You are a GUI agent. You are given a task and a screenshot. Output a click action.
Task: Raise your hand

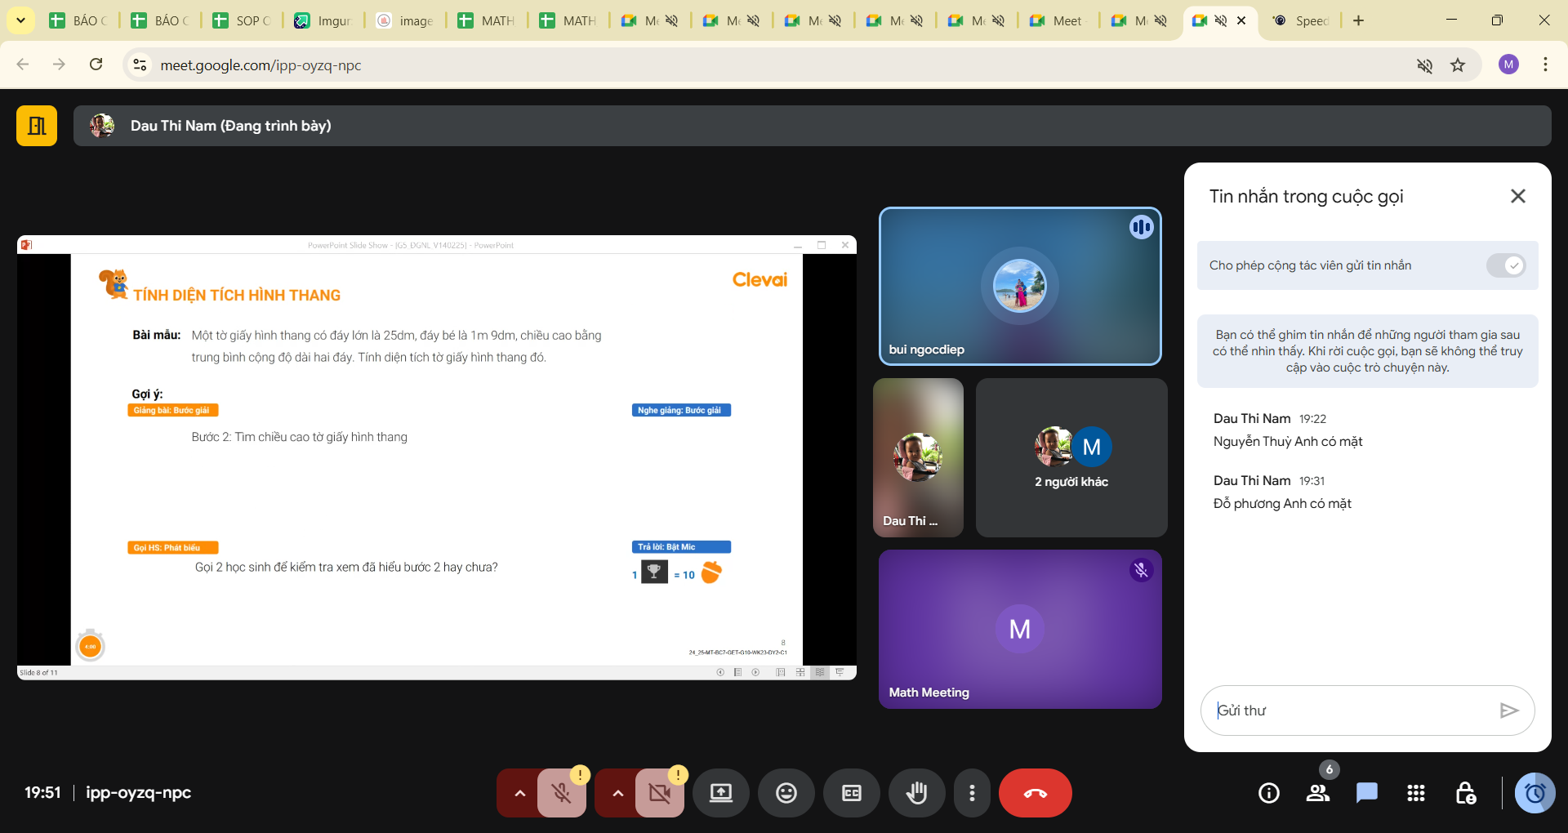coord(917,793)
